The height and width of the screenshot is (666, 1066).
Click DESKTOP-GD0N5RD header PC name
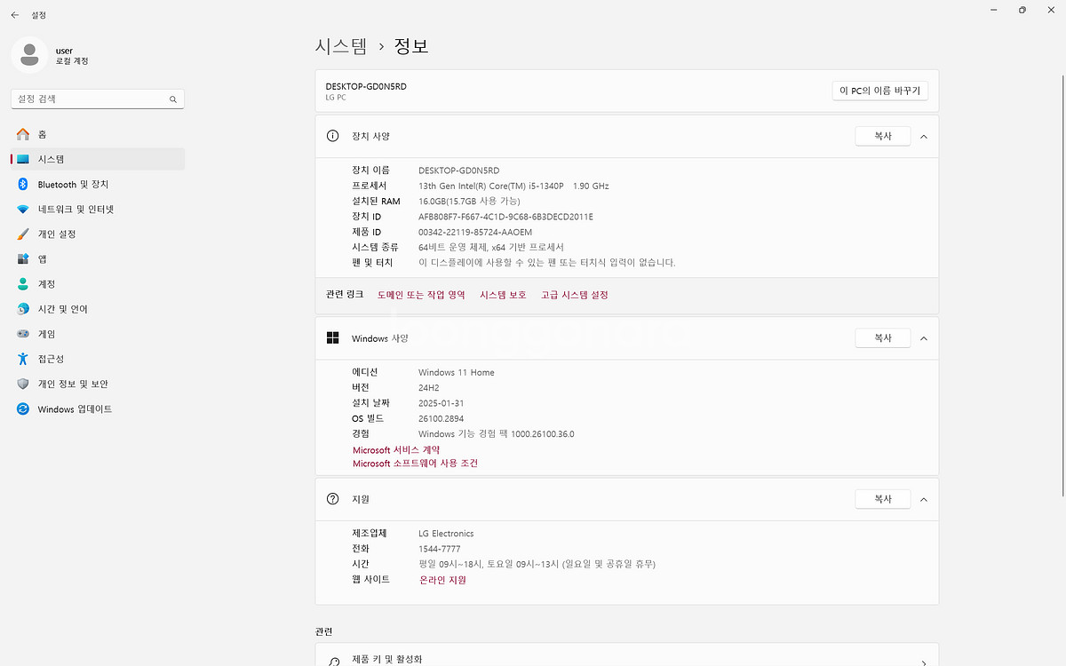point(366,86)
